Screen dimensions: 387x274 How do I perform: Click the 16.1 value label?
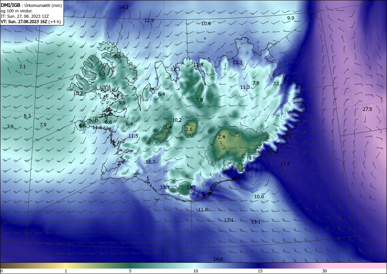pos(228,172)
